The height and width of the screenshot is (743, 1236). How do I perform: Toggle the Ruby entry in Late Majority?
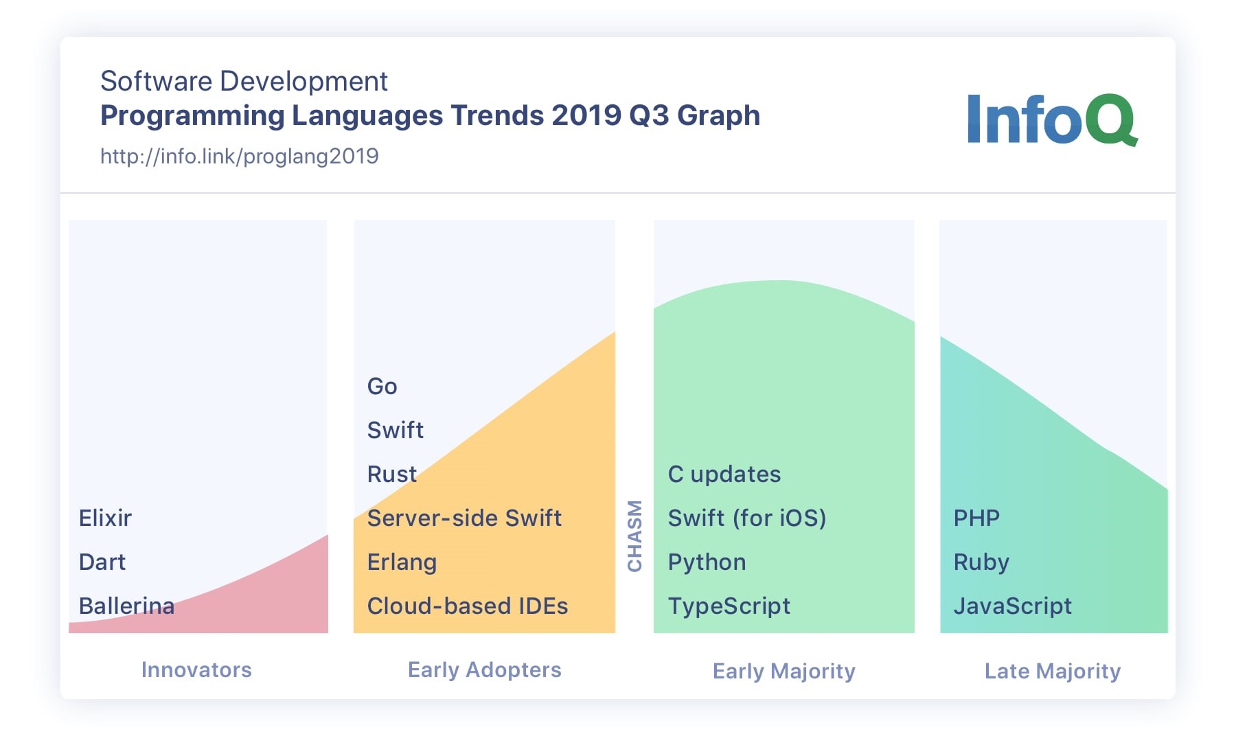981,562
